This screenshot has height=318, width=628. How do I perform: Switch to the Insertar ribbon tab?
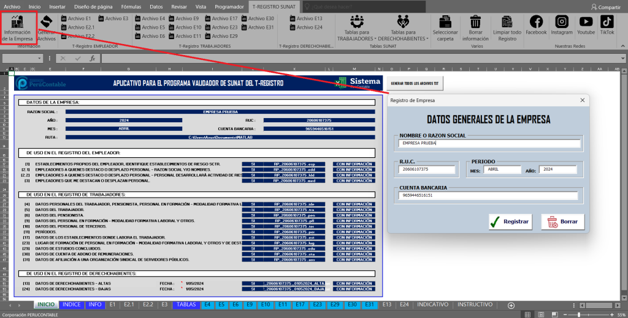(57, 7)
